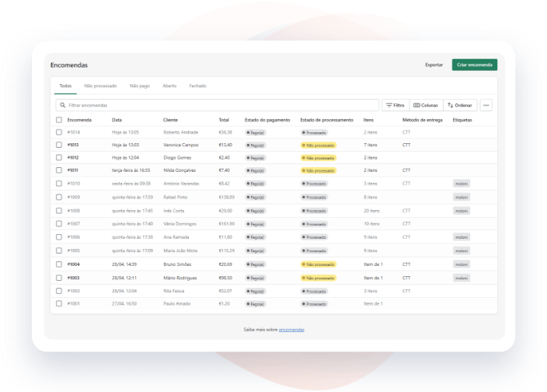The width and height of the screenshot is (547, 392).
Task: Select checkbox for order #1008
Action: 59,211
